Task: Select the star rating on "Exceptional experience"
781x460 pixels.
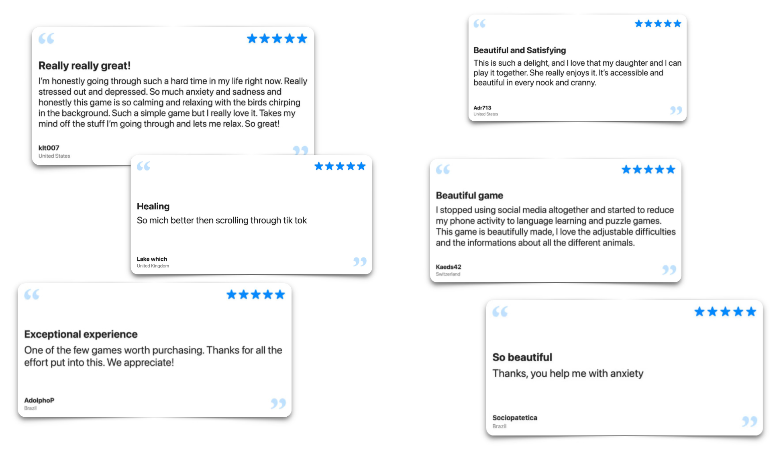Action: (x=255, y=295)
